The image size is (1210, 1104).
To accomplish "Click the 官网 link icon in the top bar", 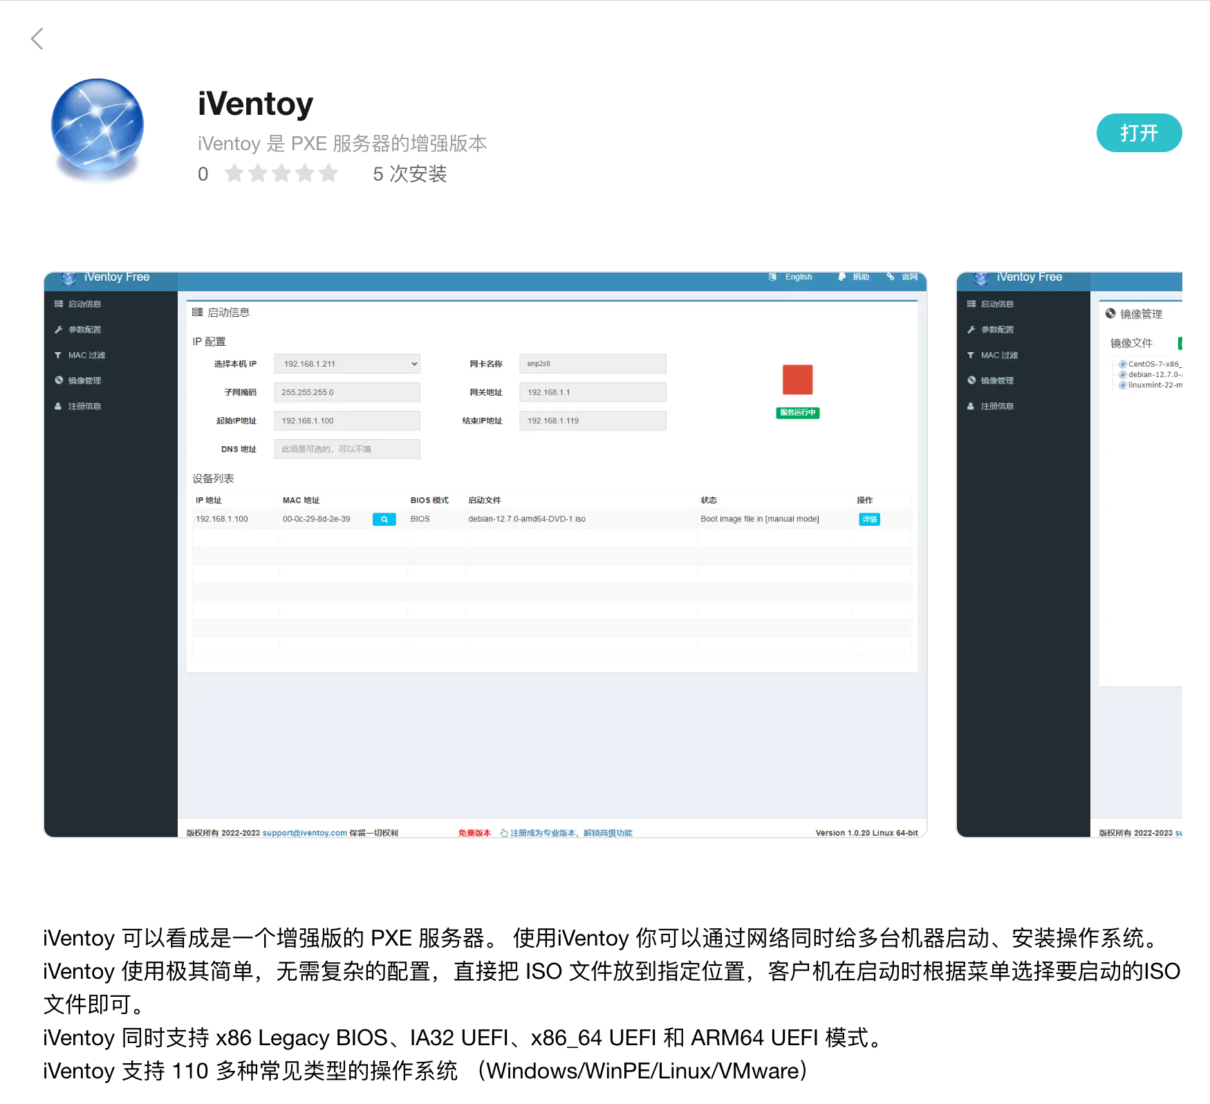I will click(x=891, y=277).
